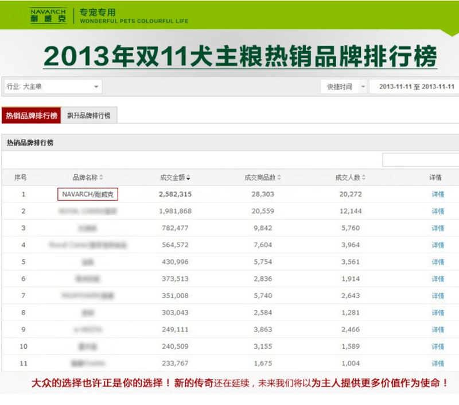The width and height of the screenshot is (459, 405).
Task: Open 详情 for row with 303,043
Action: coord(438,313)
